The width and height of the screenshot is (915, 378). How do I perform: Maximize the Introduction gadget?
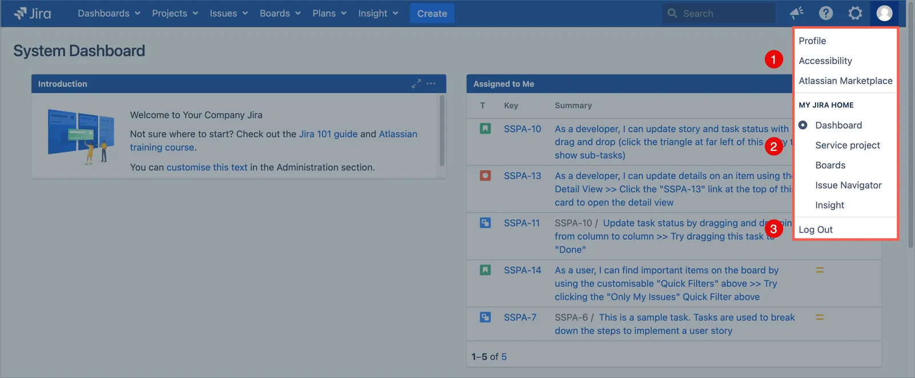point(416,83)
